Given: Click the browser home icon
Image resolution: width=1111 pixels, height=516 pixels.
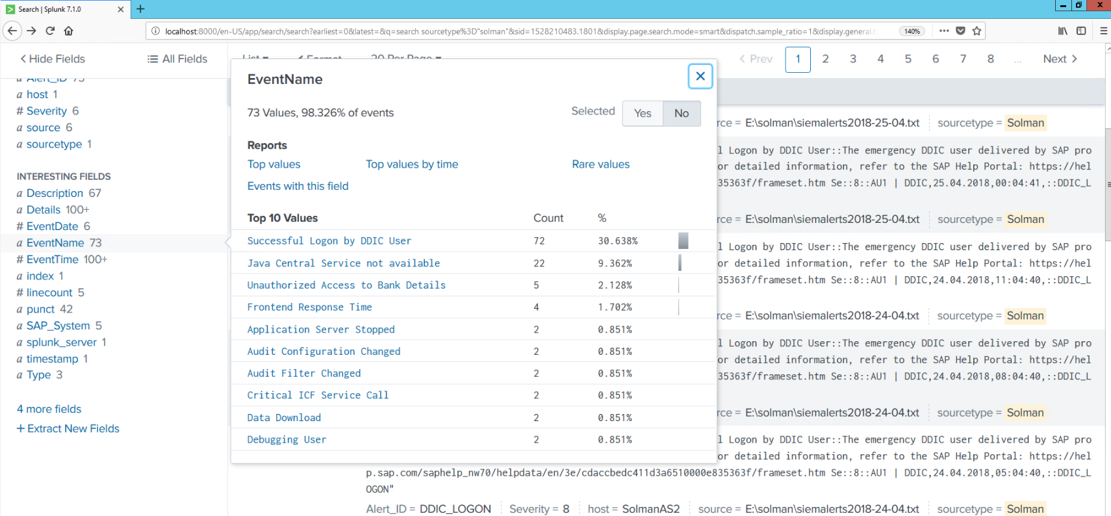Looking at the screenshot, I should 68,31.
